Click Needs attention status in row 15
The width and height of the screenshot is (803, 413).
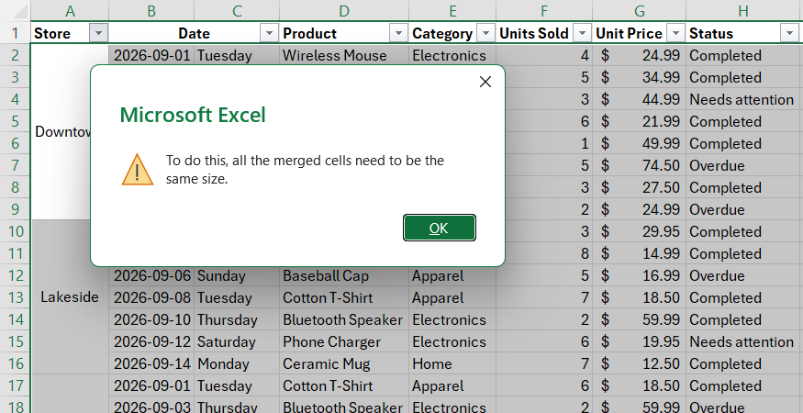point(742,341)
